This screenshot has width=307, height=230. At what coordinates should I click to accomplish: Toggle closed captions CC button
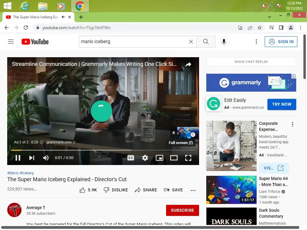click(x=131, y=158)
